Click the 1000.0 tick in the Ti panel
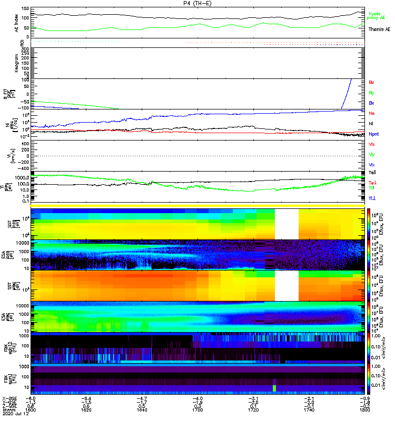Image resolution: width=395 pixels, height=421 pixels. (x=22, y=178)
